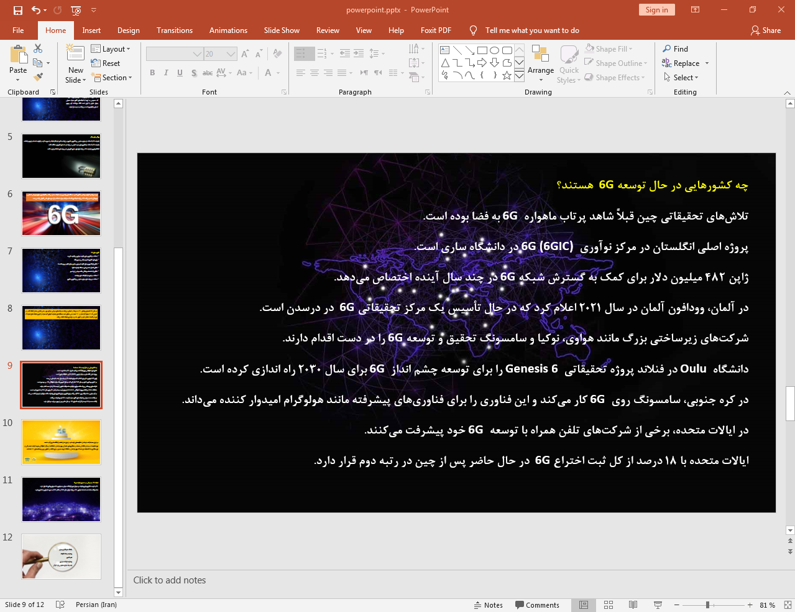Switch to the Transitions tab
The height and width of the screenshot is (612, 795).
click(175, 30)
